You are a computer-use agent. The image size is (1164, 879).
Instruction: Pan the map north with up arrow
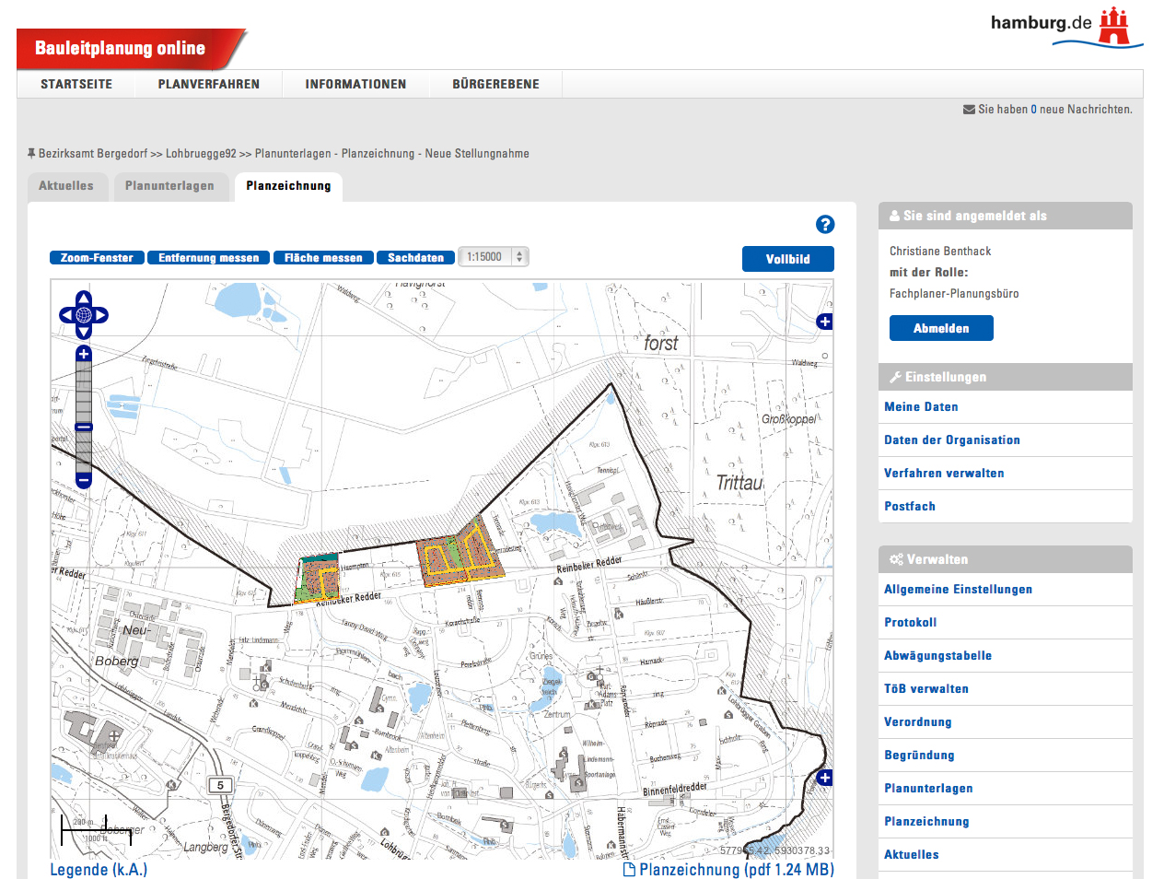(x=84, y=299)
